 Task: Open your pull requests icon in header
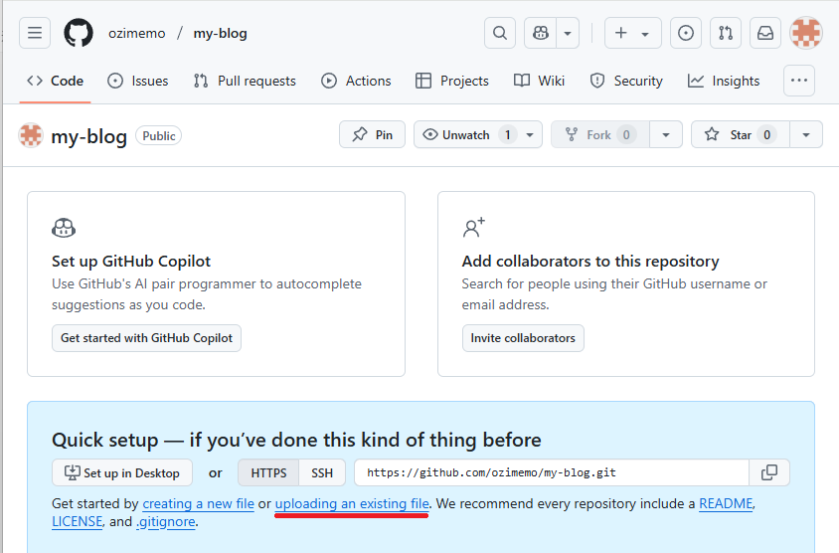726,33
